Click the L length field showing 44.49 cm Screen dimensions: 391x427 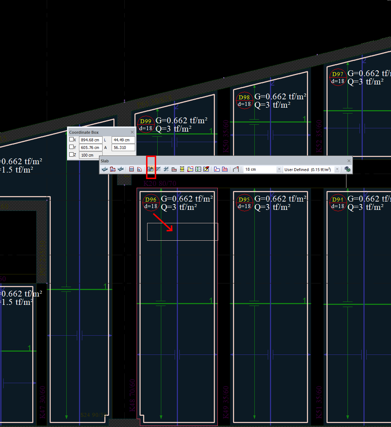point(123,140)
